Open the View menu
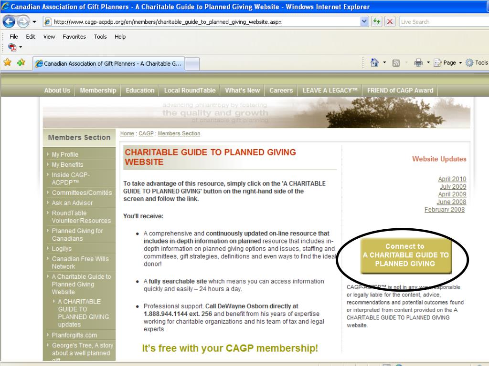 (x=49, y=37)
